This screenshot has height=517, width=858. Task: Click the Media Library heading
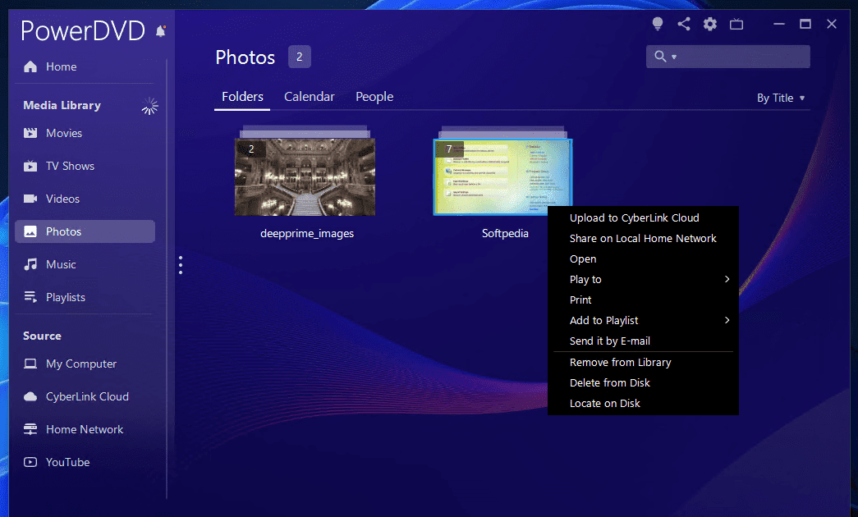click(62, 105)
